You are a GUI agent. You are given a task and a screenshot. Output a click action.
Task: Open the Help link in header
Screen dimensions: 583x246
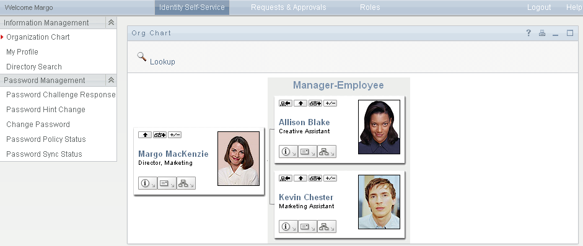574,7
